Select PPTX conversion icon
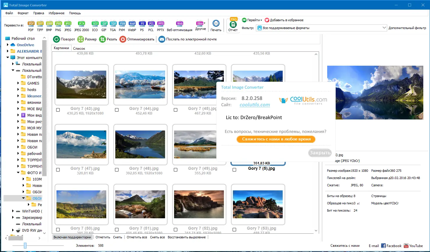 point(160,26)
